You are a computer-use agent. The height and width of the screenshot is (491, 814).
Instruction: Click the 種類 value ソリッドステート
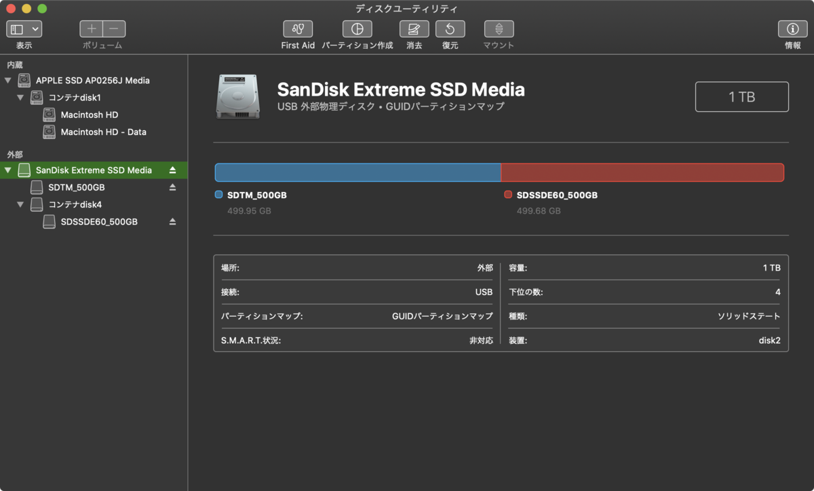749,316
